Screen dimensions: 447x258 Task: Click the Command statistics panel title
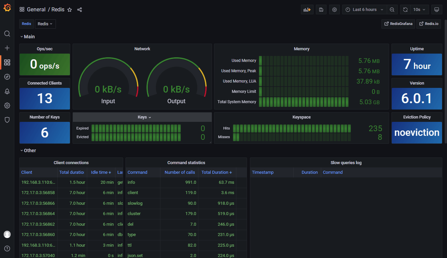click(x=186, y=163)
